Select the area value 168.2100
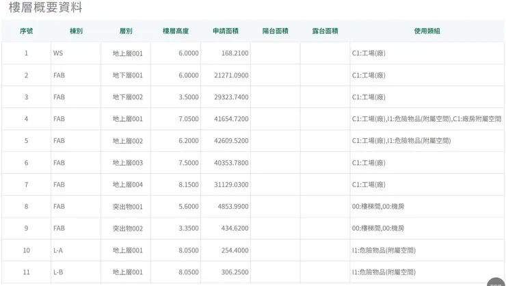The height and width of the screenshot is (286, 506). tap(235, 53)
